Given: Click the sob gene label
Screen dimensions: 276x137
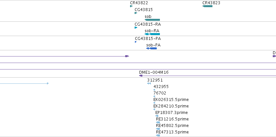Looking at the screenshot, I should tap(148, 16).
